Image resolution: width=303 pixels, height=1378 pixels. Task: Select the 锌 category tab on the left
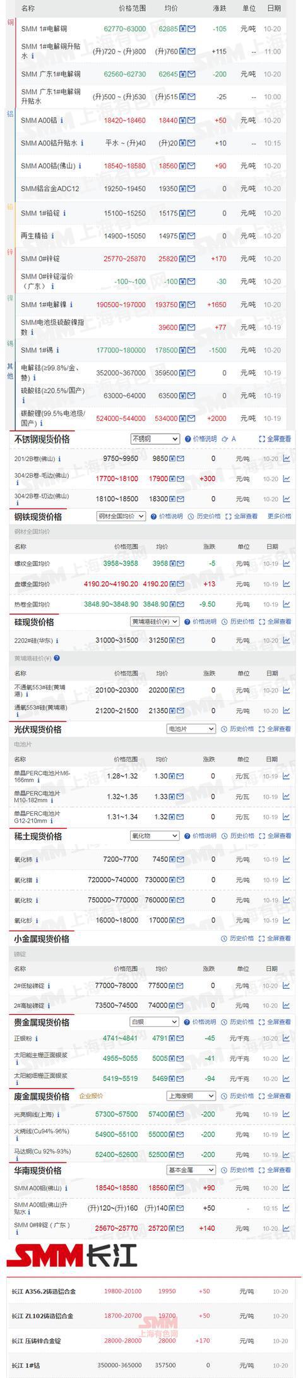[9, 252]
